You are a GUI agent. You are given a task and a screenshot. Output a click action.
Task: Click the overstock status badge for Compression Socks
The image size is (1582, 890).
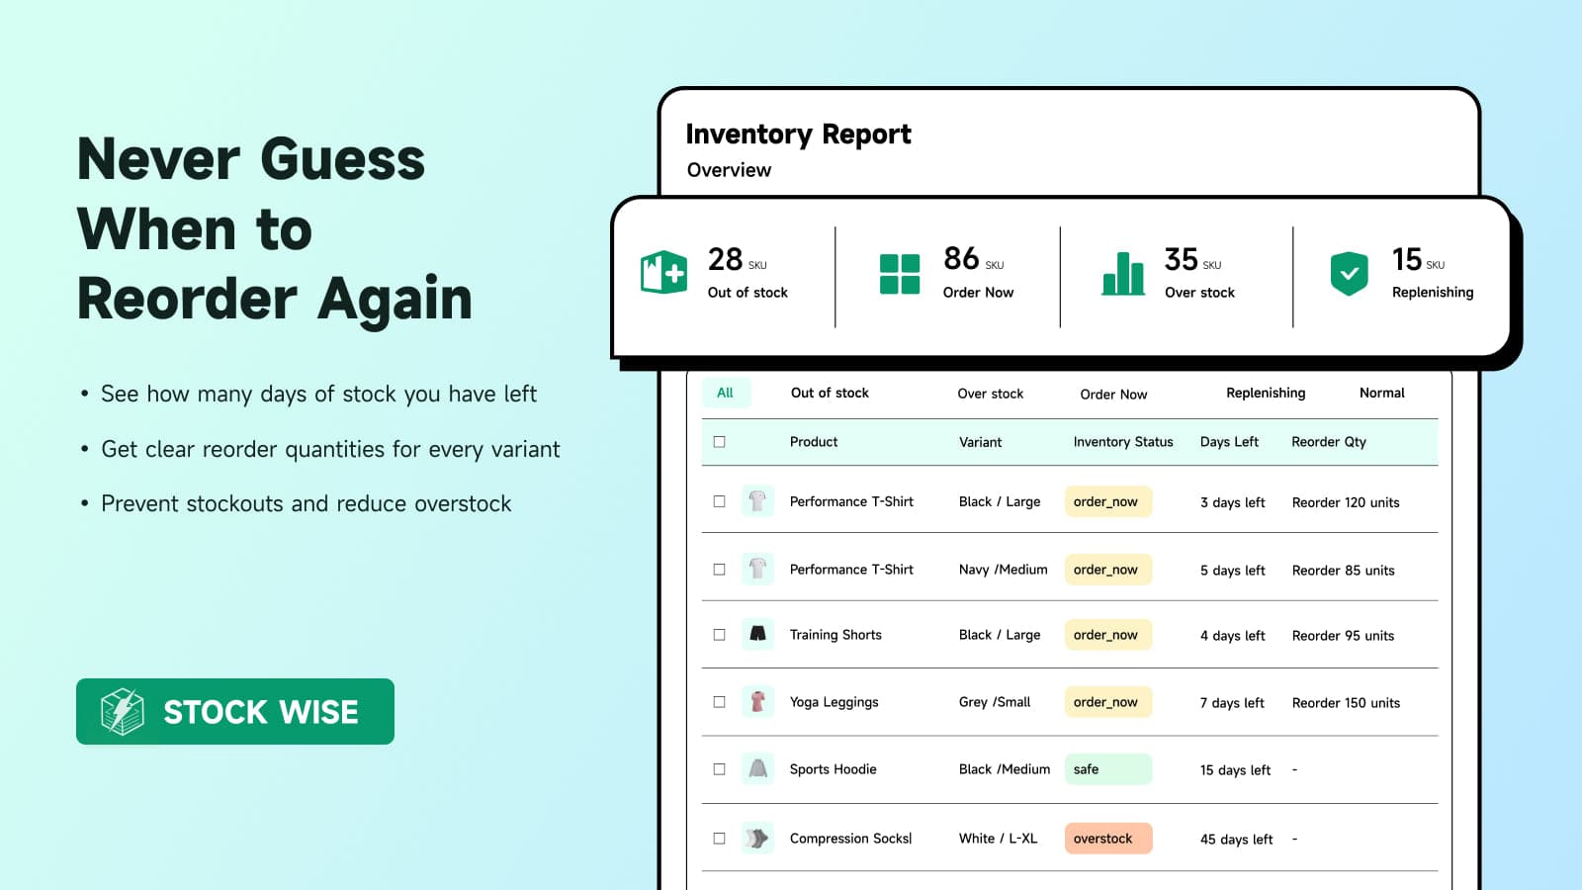(x=1108, y=838)
